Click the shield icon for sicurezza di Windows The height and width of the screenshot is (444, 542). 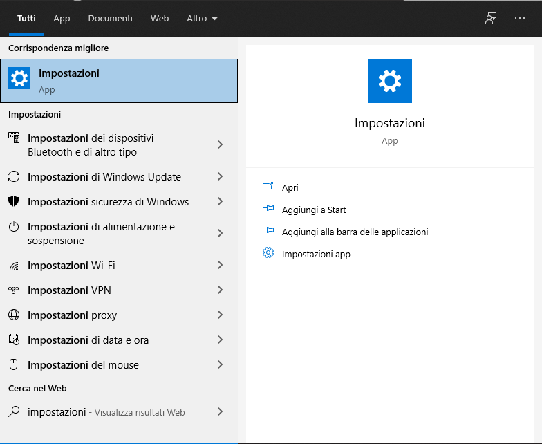(14, 201)
